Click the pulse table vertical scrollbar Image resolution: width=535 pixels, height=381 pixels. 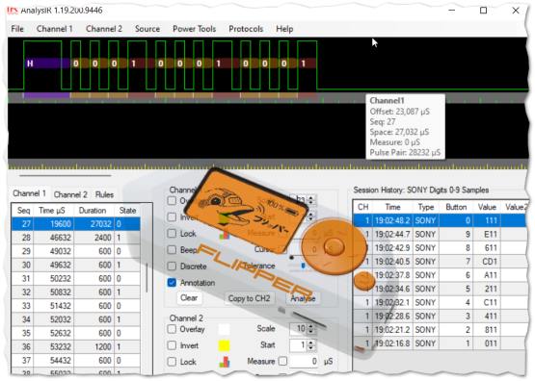[x=147, y=277]
